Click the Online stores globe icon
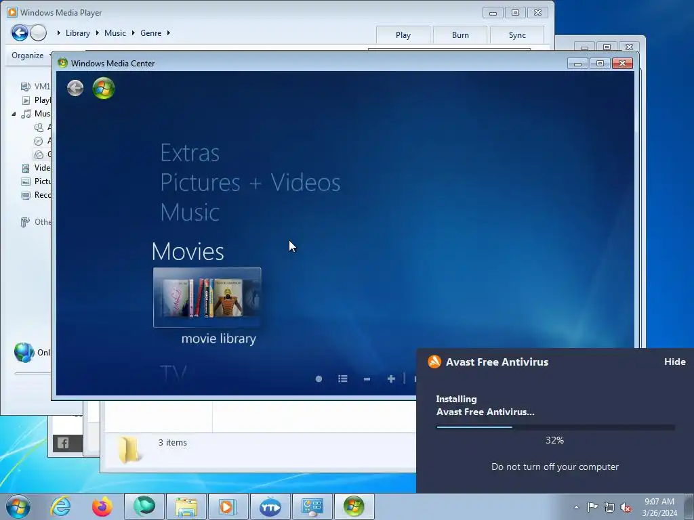This screenshot has height=520, width=694. (24, 352)
